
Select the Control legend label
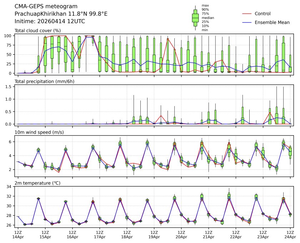point(262,14)
